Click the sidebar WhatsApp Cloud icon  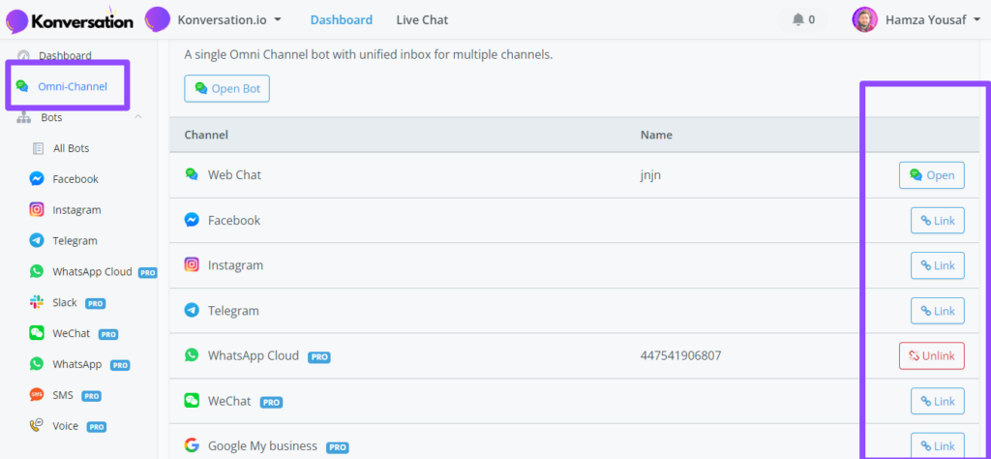(x=37, y=271)
